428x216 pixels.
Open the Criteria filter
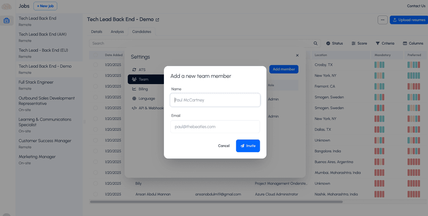pyautogui.click(x=385, y=43)
